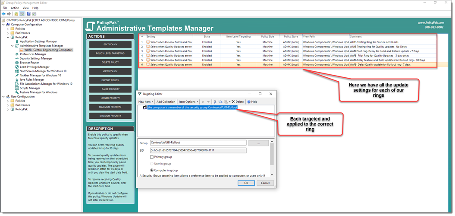Select the Start Screen Manager Windows icon

pyautogui.click(x=17, y=71)
